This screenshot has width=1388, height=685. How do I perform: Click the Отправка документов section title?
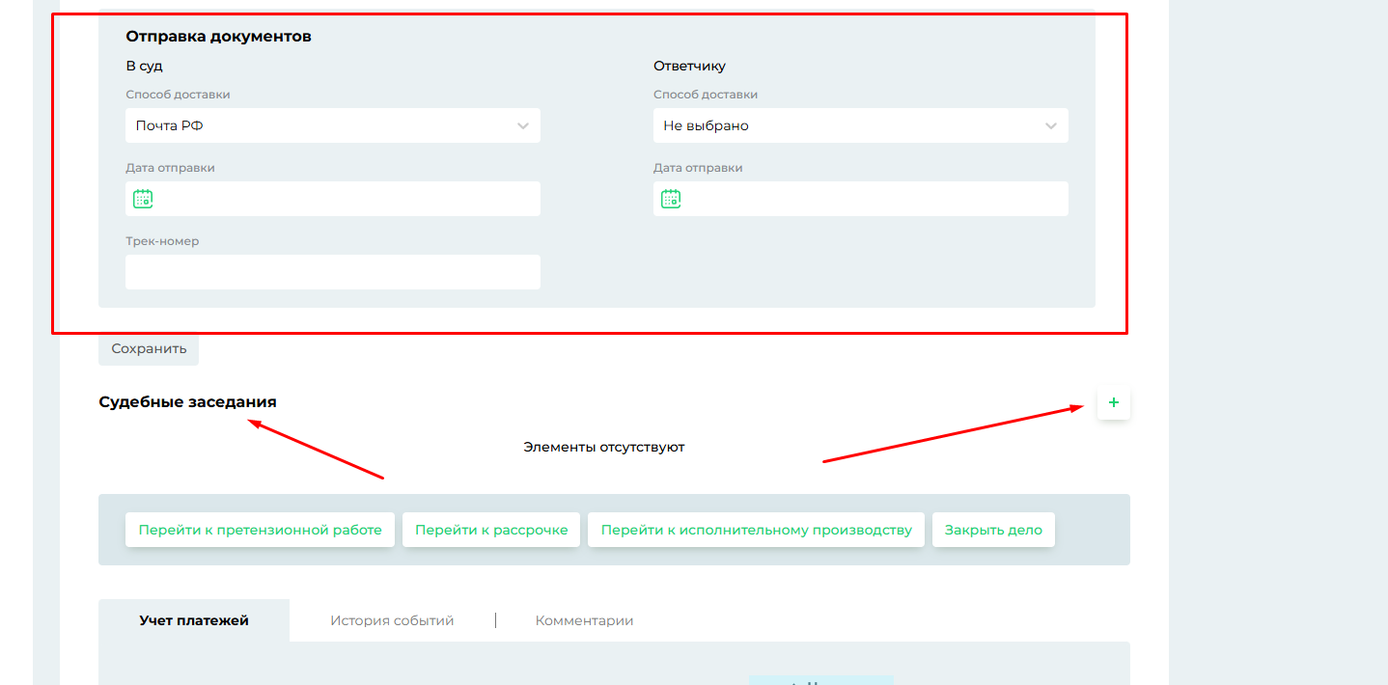[x=218, y=37]
